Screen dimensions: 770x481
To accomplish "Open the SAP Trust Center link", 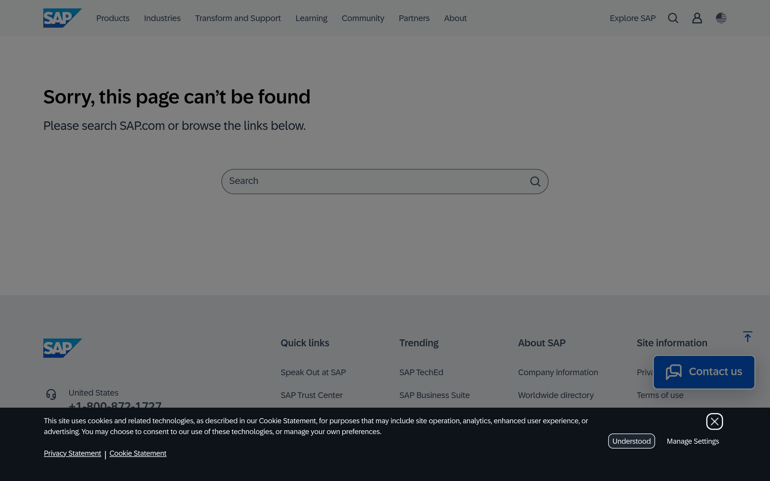I will (x=312, y=395).
